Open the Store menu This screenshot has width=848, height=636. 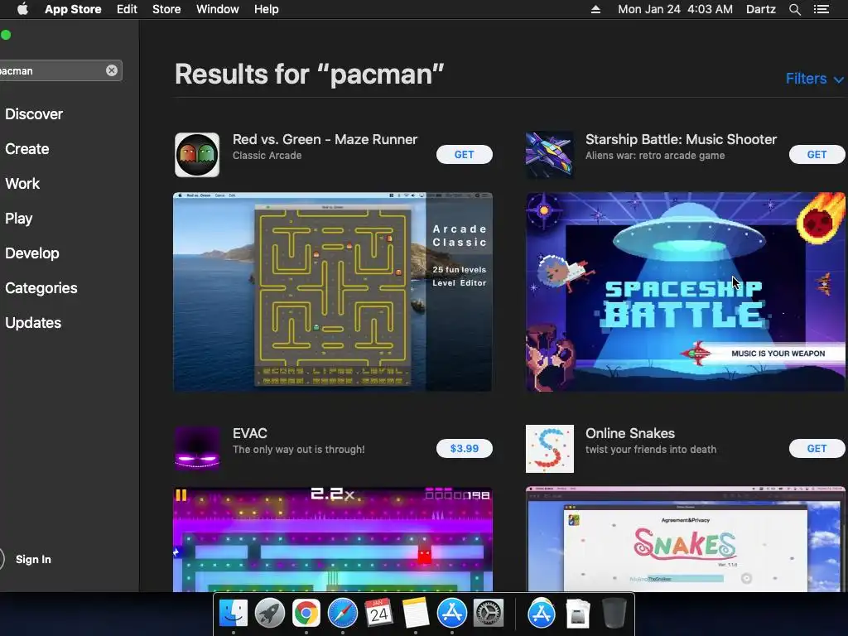pyautogui.click(x=166, y=9)
